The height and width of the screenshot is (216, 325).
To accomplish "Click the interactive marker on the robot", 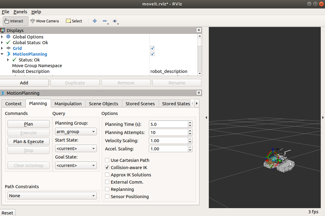I will coord(272,159).
